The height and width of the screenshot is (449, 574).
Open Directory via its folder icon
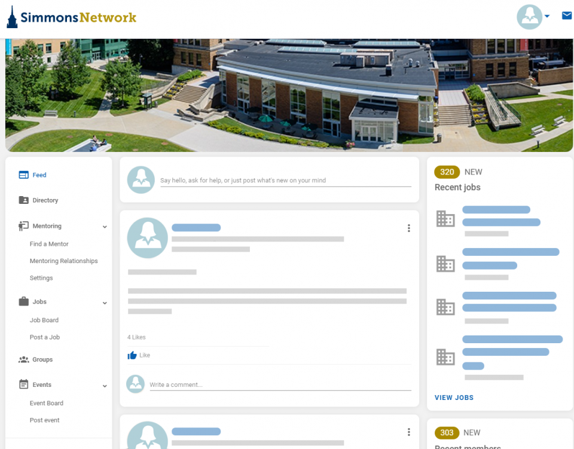click(x=24, y=200)
